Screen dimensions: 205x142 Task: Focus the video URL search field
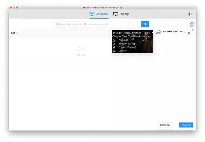pyautogui.click(x=98, y=24)
